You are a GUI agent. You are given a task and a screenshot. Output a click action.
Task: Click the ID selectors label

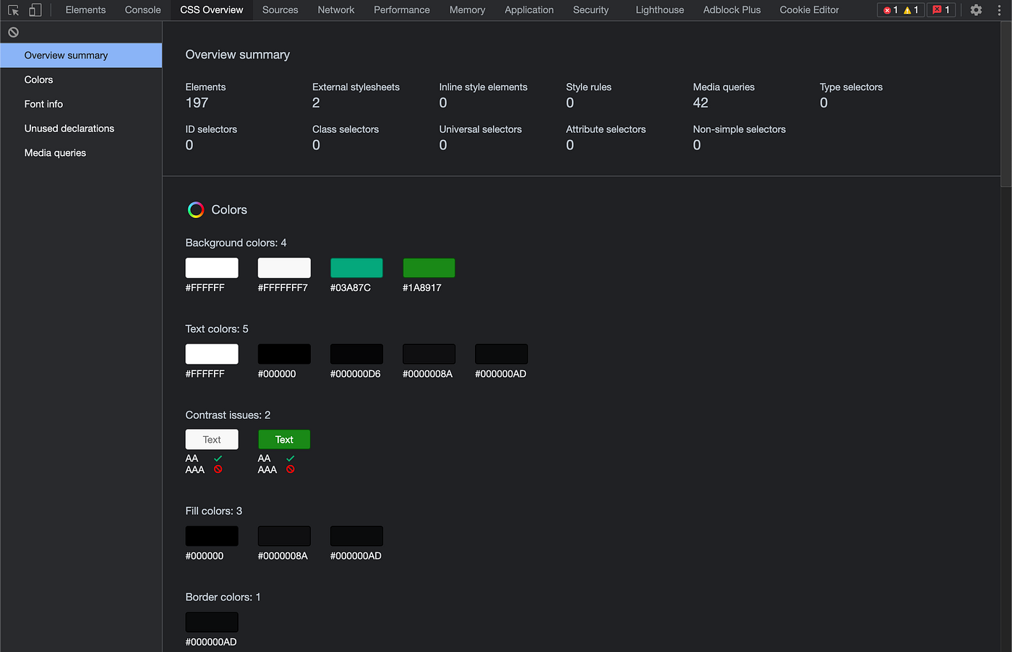click(x=211, y=129)
